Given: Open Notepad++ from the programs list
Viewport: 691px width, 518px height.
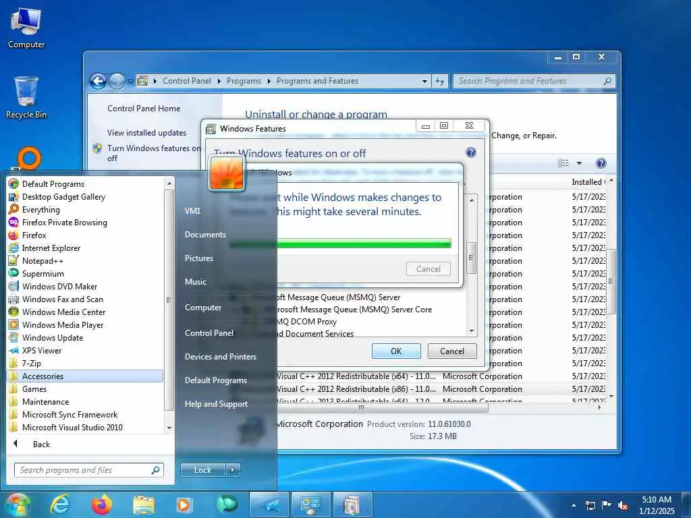Looking at the screenshot, I should tap(43, 261).
